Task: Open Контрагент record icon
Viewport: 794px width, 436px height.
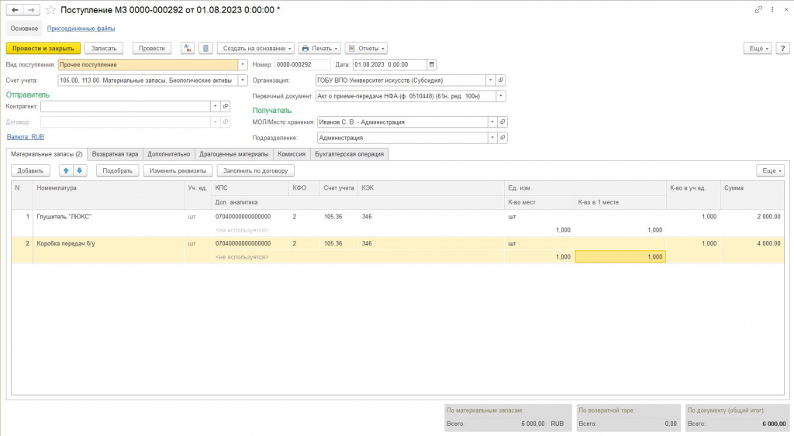Action: pyautogui.click(x=226, y=106)
